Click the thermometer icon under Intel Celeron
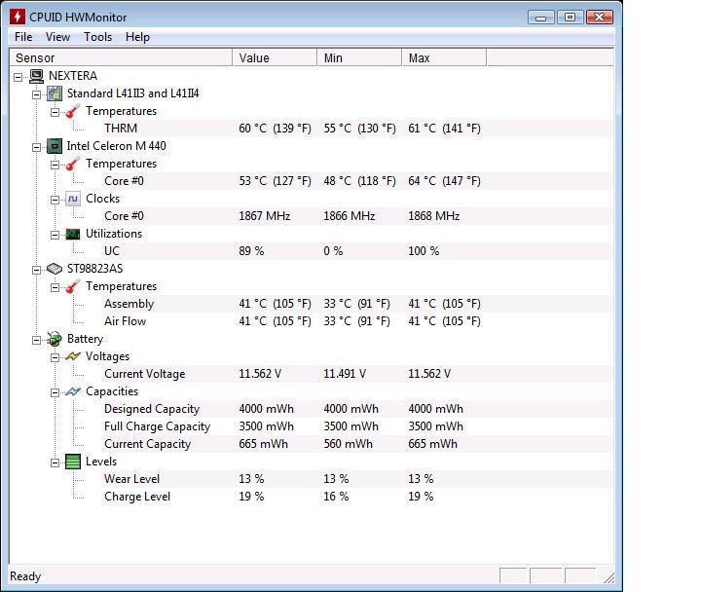Viewport: 701px width, 592px height. [72, 165]
